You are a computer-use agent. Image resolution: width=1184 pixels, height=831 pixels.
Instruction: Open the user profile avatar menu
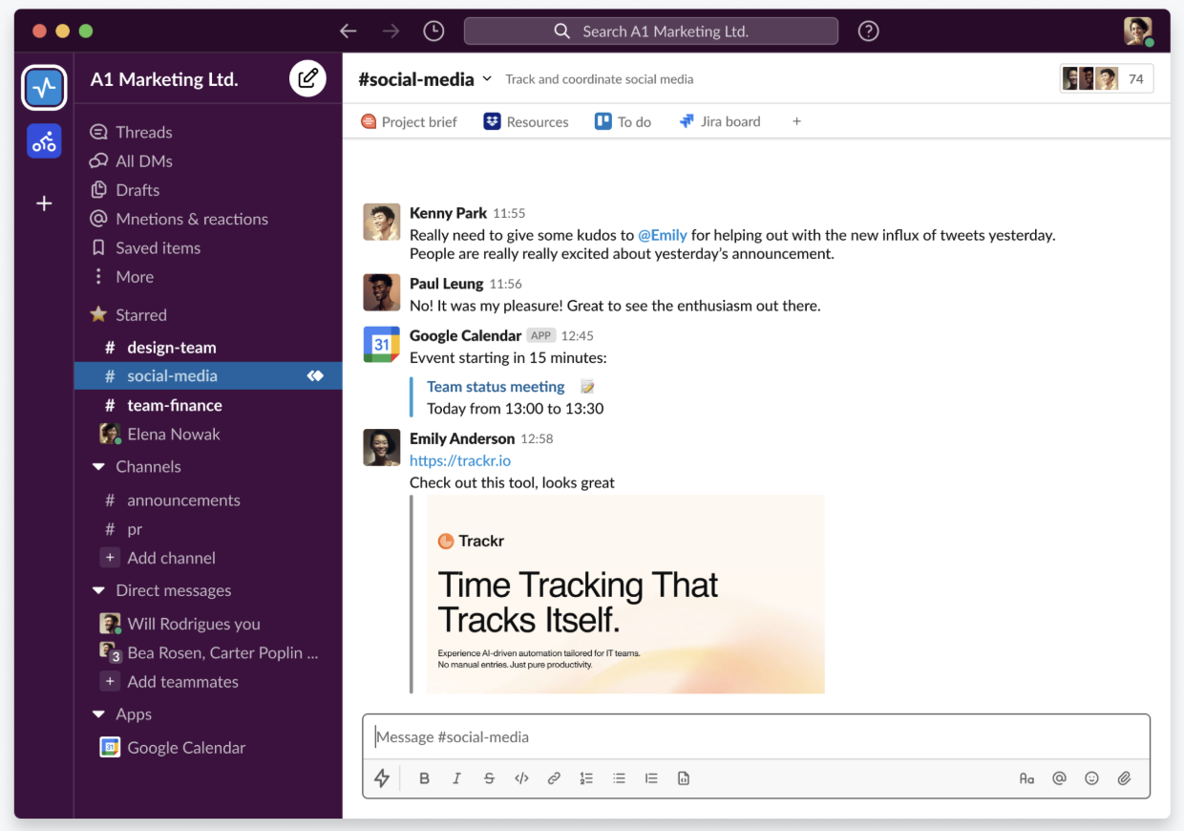click(x=1138, y=31)
